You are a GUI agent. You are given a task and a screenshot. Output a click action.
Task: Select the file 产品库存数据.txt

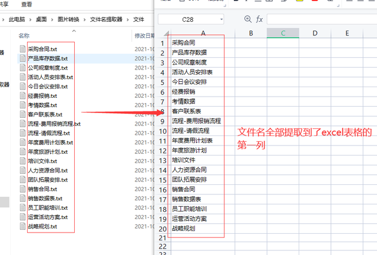tap(47, 58)
